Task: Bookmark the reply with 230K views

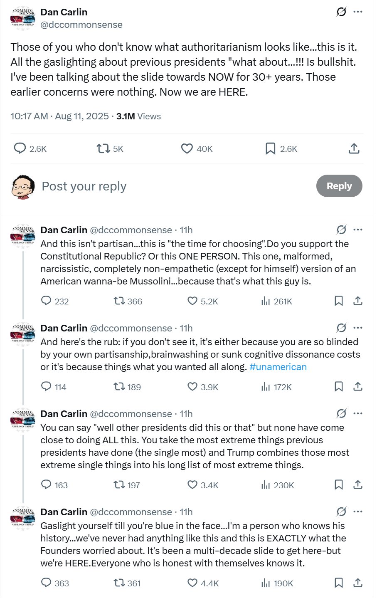Action: point(339,485)
